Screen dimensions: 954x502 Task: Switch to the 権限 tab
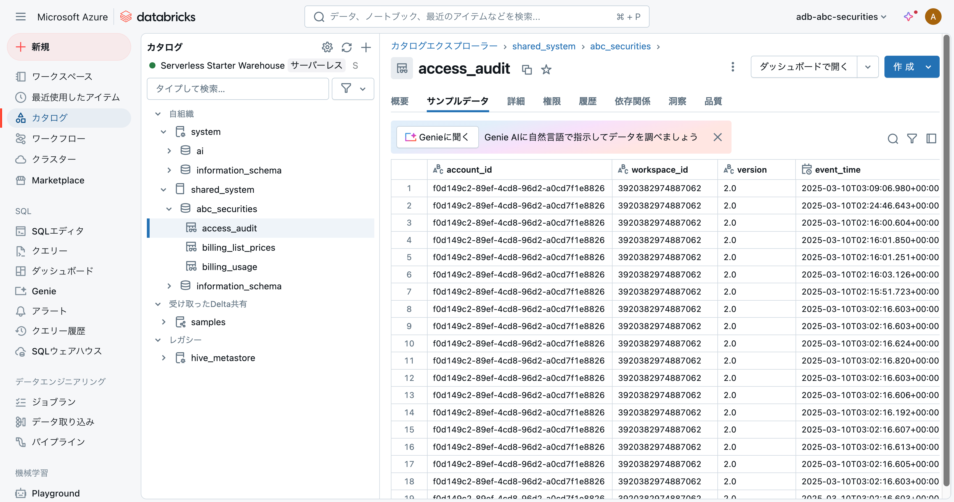(552, 101)
